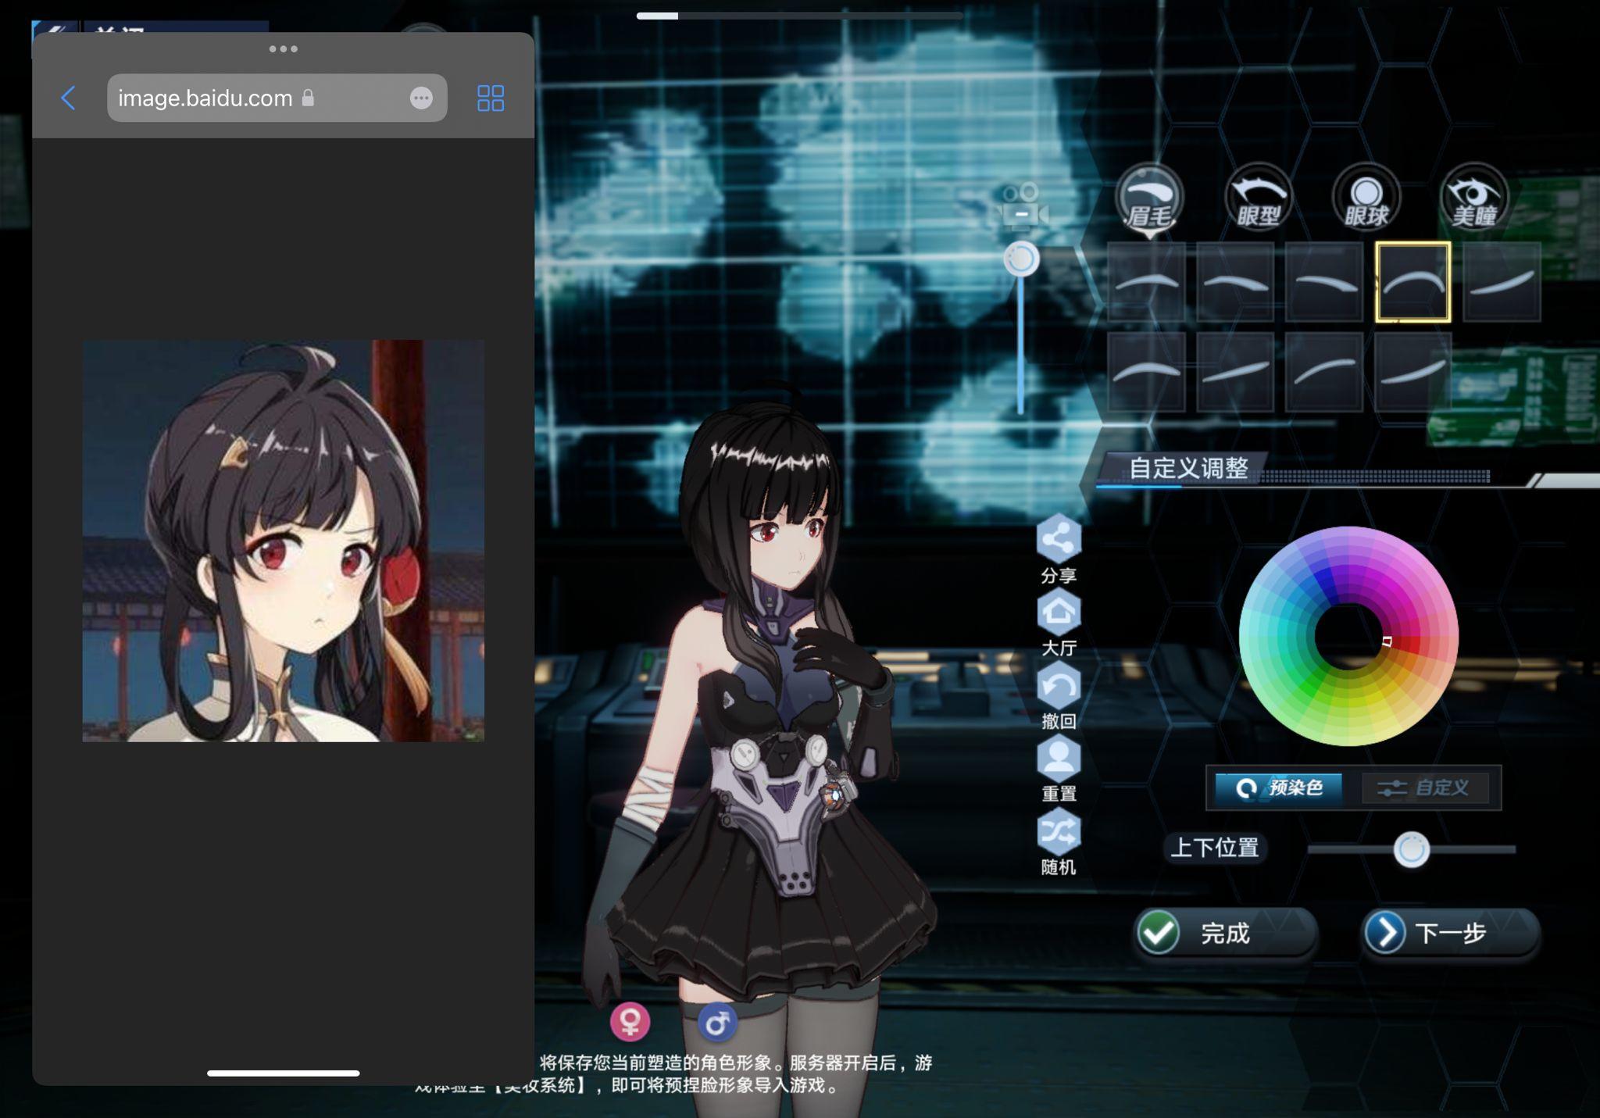Click the Share (分享) hexagon icon
The height and width of the screenshot is (1118, 1600).
click(1059, 538)
